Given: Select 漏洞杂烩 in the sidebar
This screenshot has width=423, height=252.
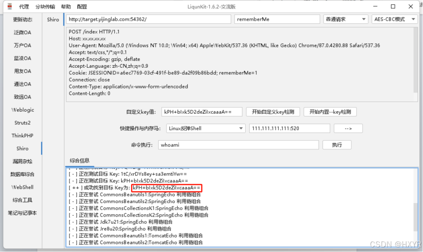Looking at the screenshot, I should (x=23, y=161).
